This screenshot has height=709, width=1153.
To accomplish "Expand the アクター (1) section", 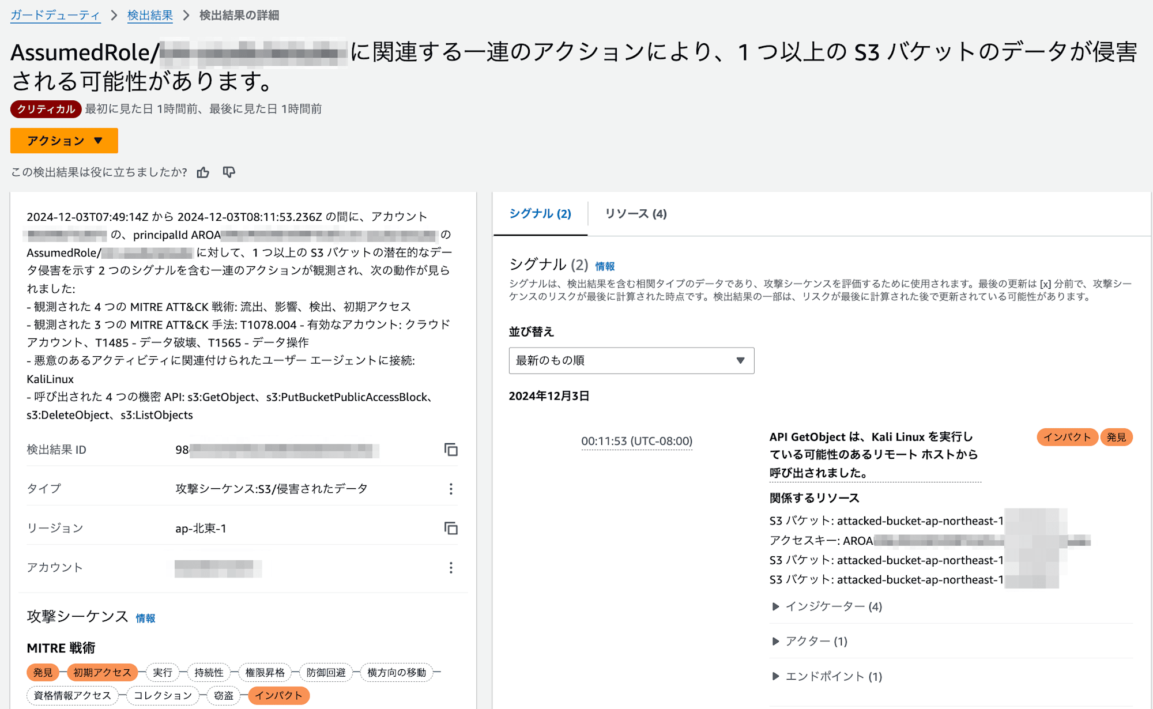I will pyautogui.click(x=810, y=641).
